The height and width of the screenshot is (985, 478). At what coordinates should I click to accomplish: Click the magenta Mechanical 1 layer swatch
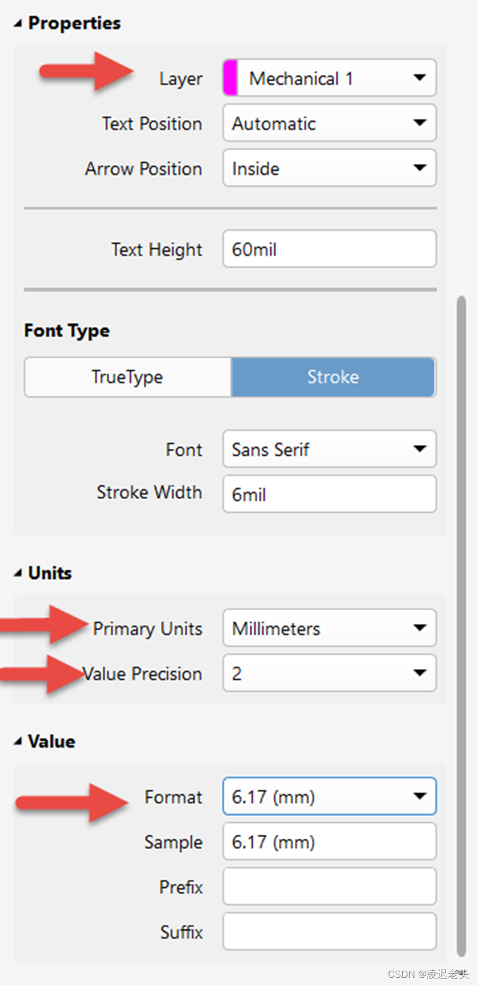coord(231,78)
